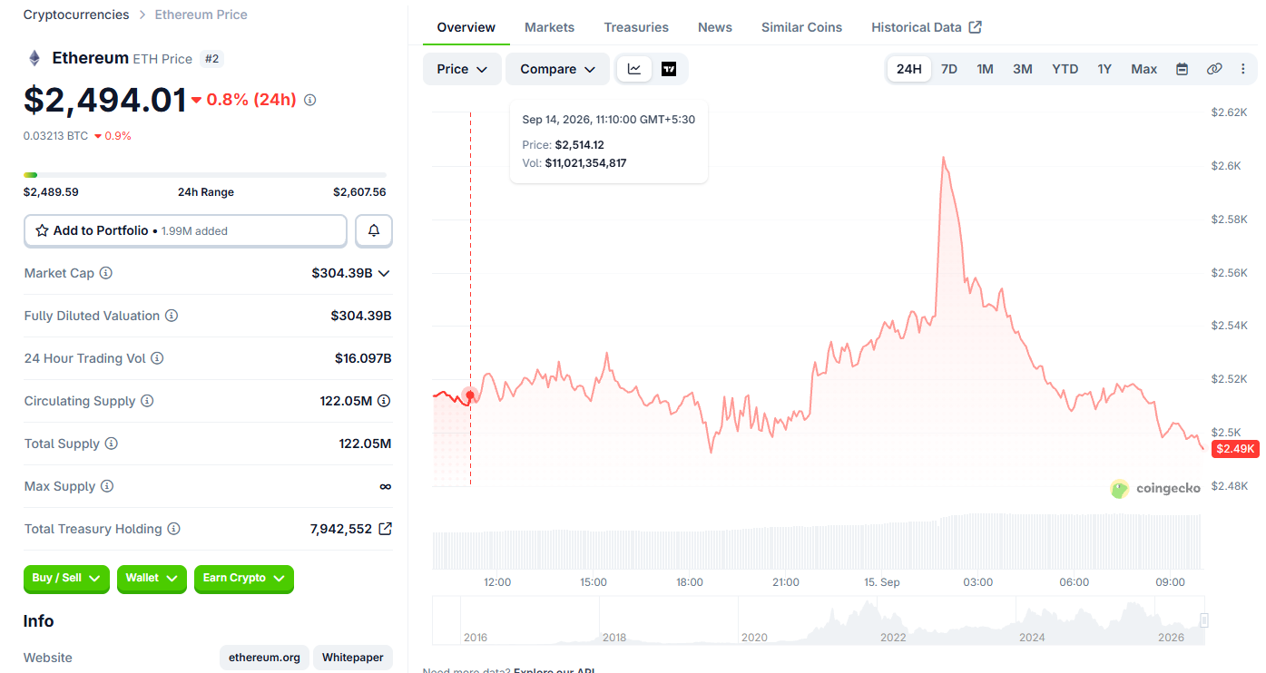Open the ethereum.org website link
The width and height of the screenshot is (1266, 673).
[264, 658]
